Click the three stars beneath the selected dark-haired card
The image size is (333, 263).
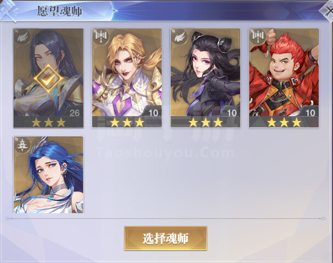(x=48, y=122)
